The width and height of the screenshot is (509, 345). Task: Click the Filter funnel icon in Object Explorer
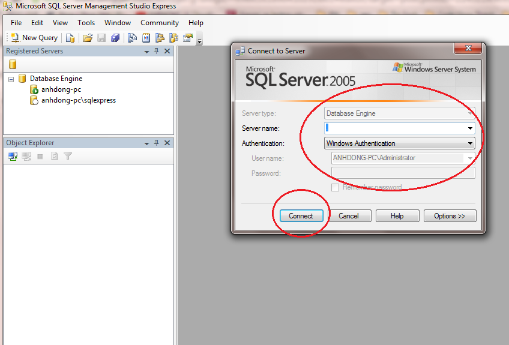(68, 157)
